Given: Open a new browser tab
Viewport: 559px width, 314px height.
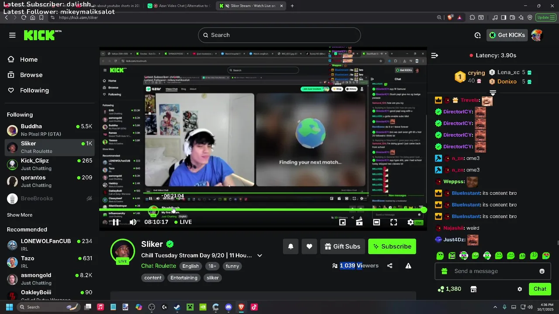Looking at the screenshot, I should pos(292,6).
